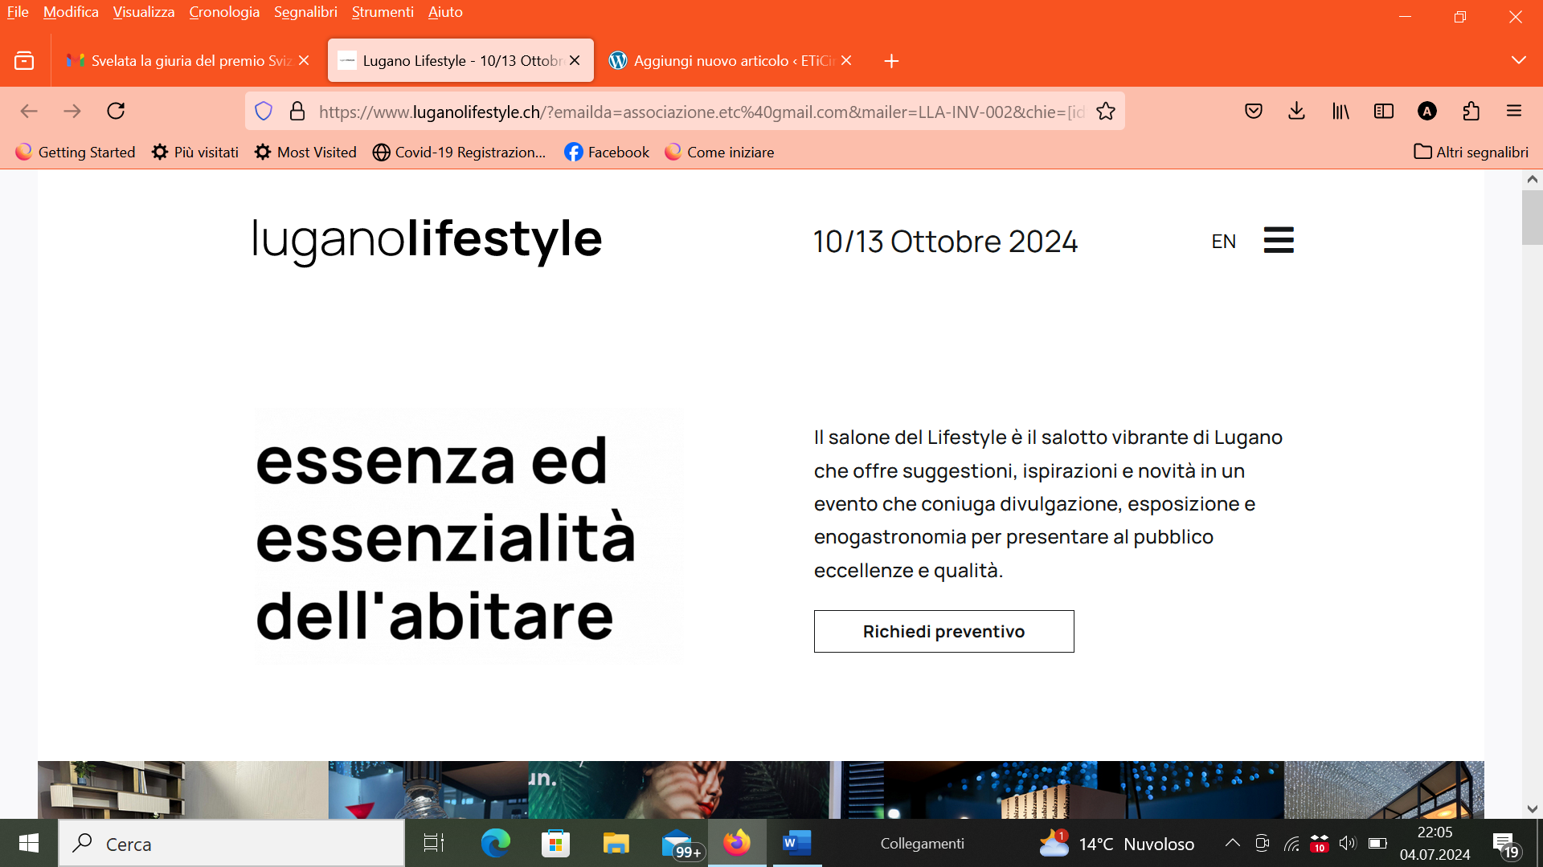Open Firefox account avatar menu
Screen dimensions: 1543x867
coord(1427,112)
